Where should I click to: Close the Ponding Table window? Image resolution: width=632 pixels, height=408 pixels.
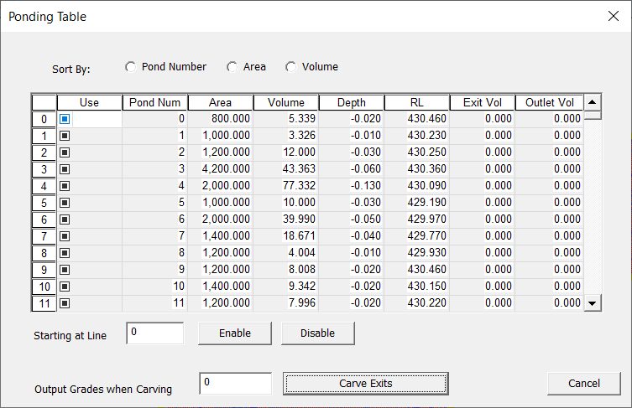point(612,16)
